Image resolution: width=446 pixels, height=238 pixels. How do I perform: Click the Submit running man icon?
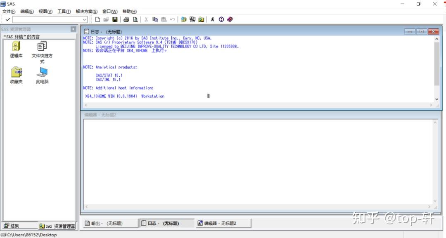tap(213, 19)
